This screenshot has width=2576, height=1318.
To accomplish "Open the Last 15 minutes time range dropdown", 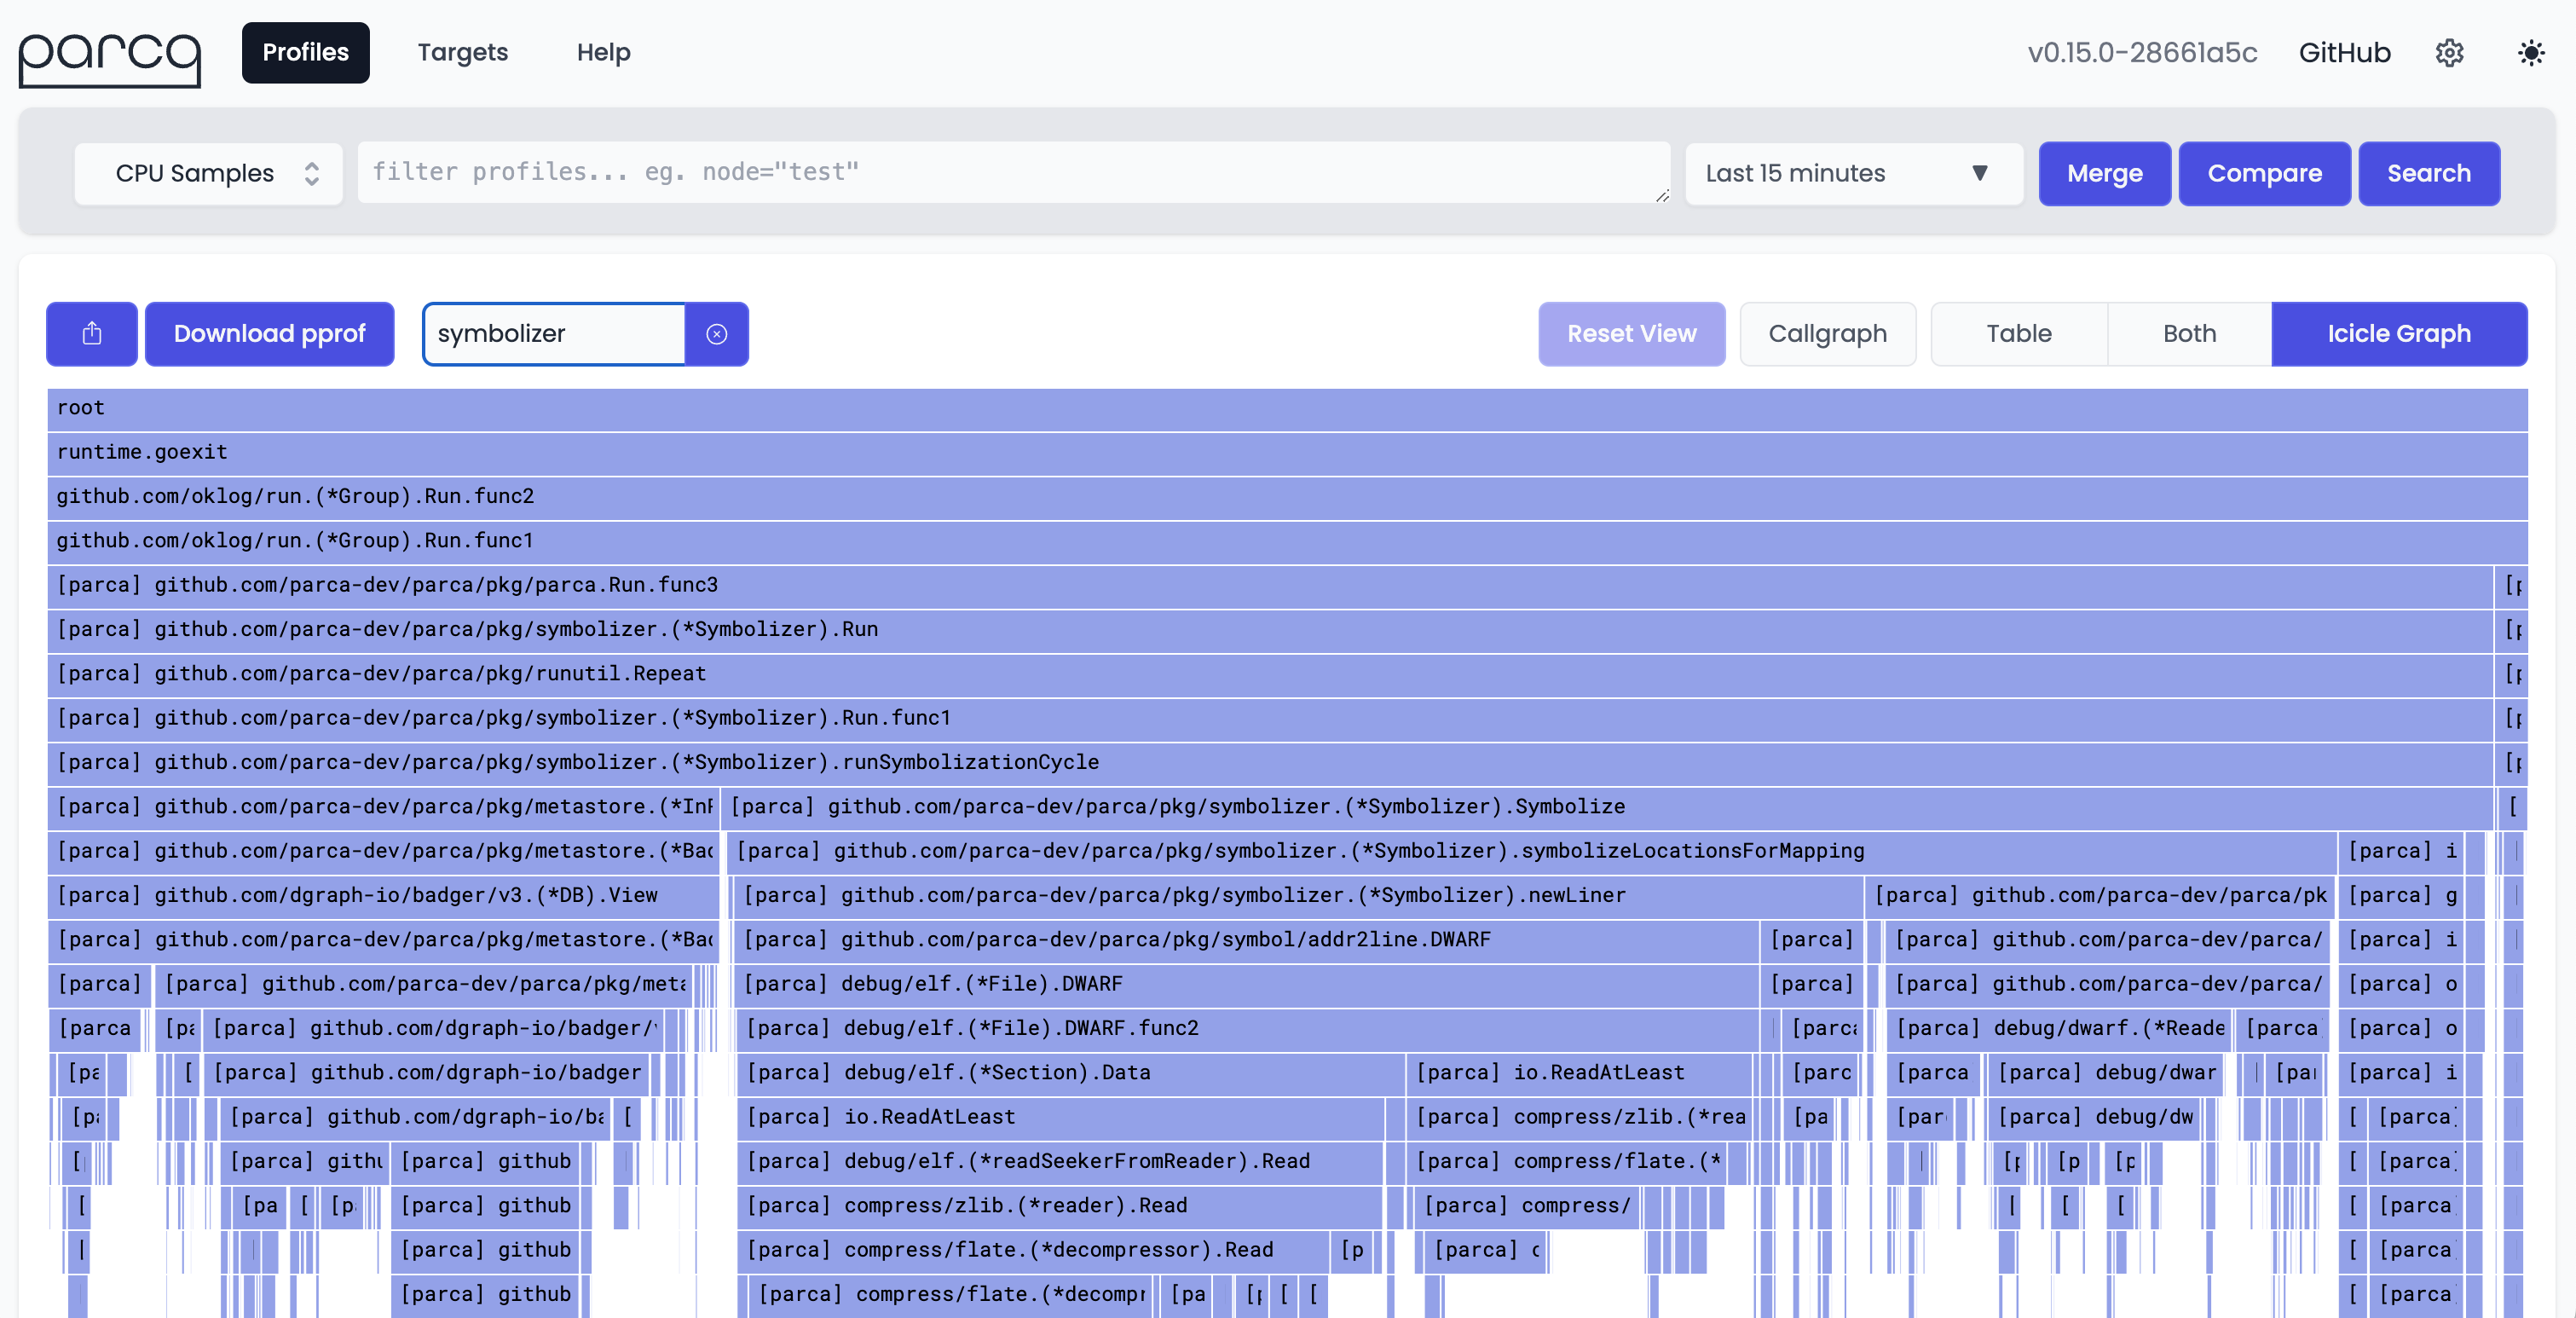I will pos(1854,173).
